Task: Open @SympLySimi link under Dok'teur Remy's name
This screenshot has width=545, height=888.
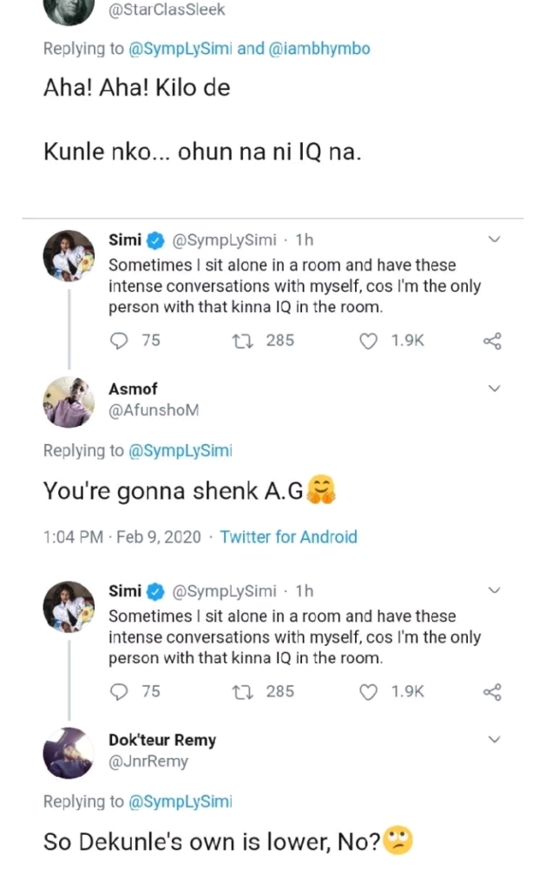Action: [x=181, y=802]
